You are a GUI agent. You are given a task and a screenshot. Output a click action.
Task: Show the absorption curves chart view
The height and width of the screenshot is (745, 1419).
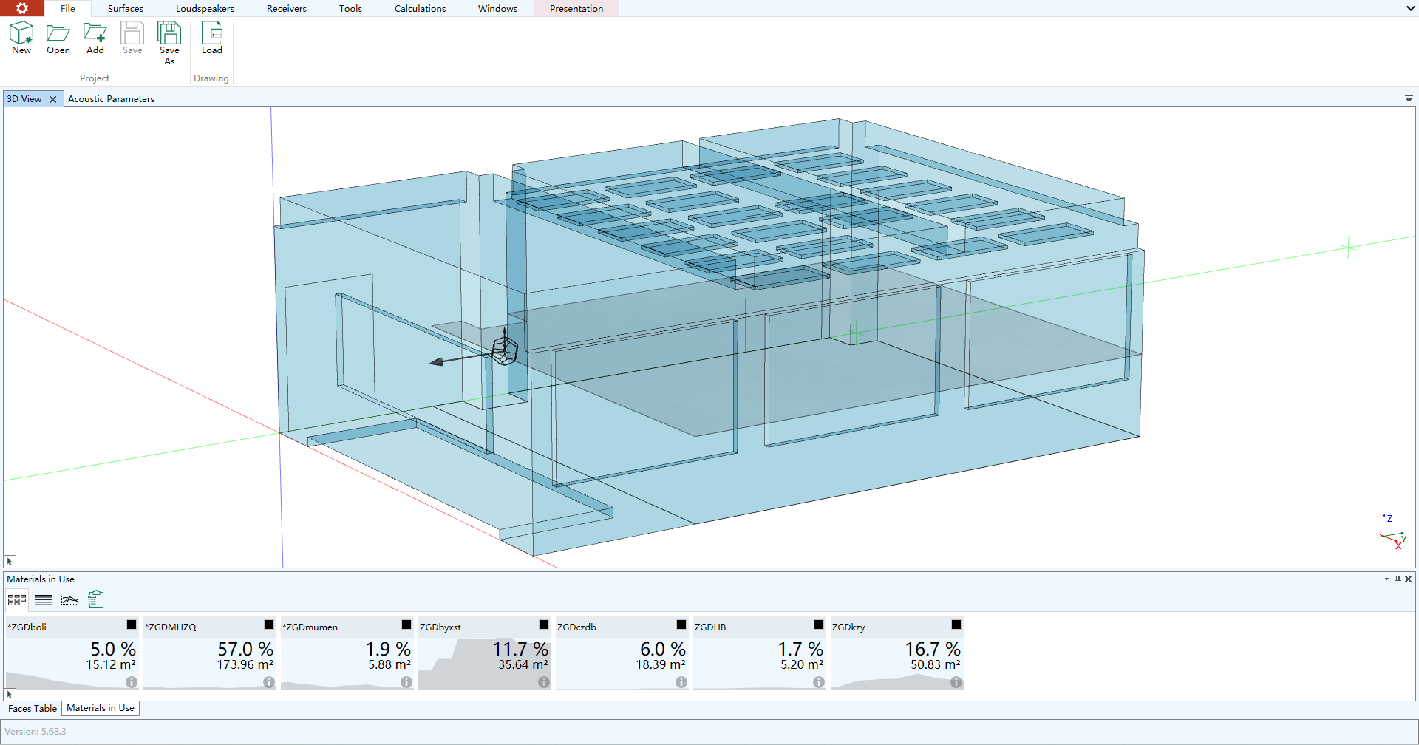tap(70, 599)
